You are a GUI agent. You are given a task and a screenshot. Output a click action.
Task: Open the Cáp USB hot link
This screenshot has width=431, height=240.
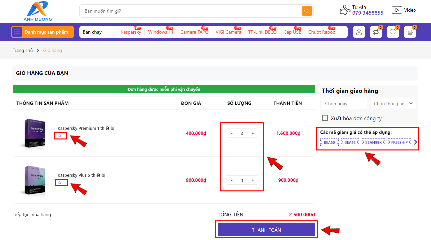tap(292, 32)
